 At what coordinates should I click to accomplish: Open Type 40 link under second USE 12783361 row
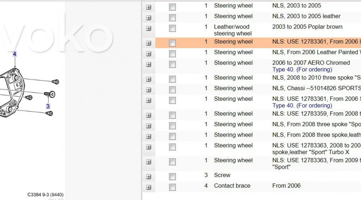(x=302, y=106)
